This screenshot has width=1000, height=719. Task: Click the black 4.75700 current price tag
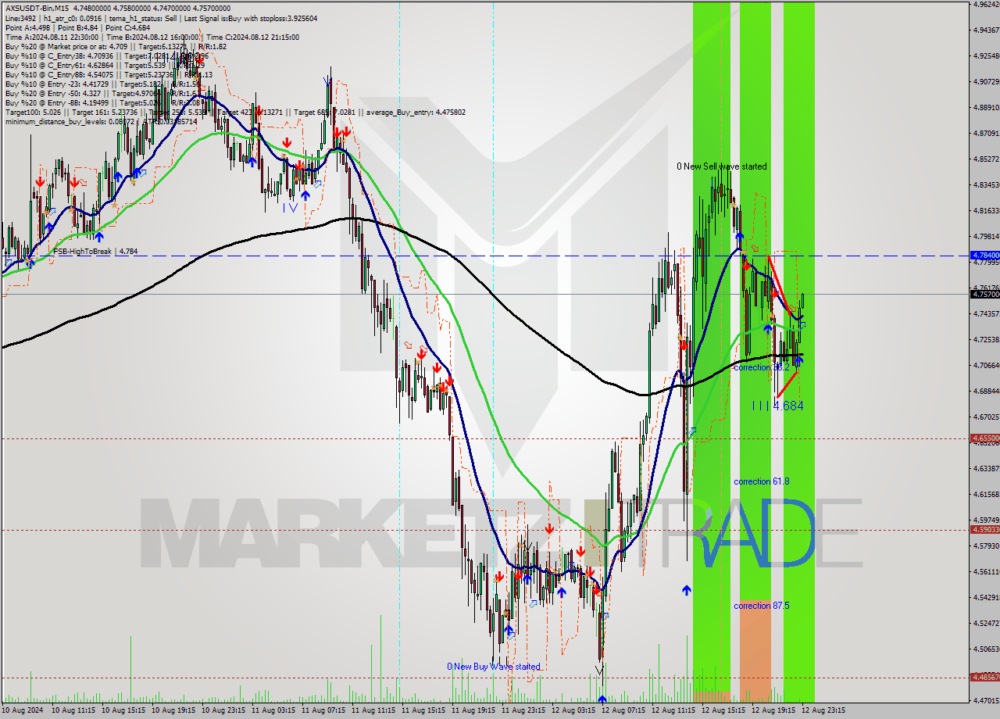984,294
